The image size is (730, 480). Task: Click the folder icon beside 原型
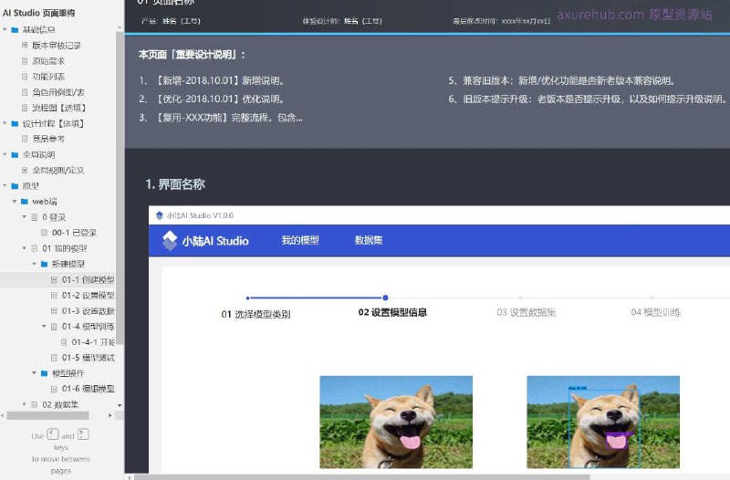pos(15,186)
